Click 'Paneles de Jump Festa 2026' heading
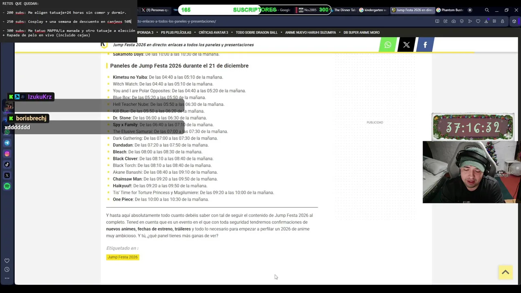This screenshot has height=293, width=521. [179, 66]
